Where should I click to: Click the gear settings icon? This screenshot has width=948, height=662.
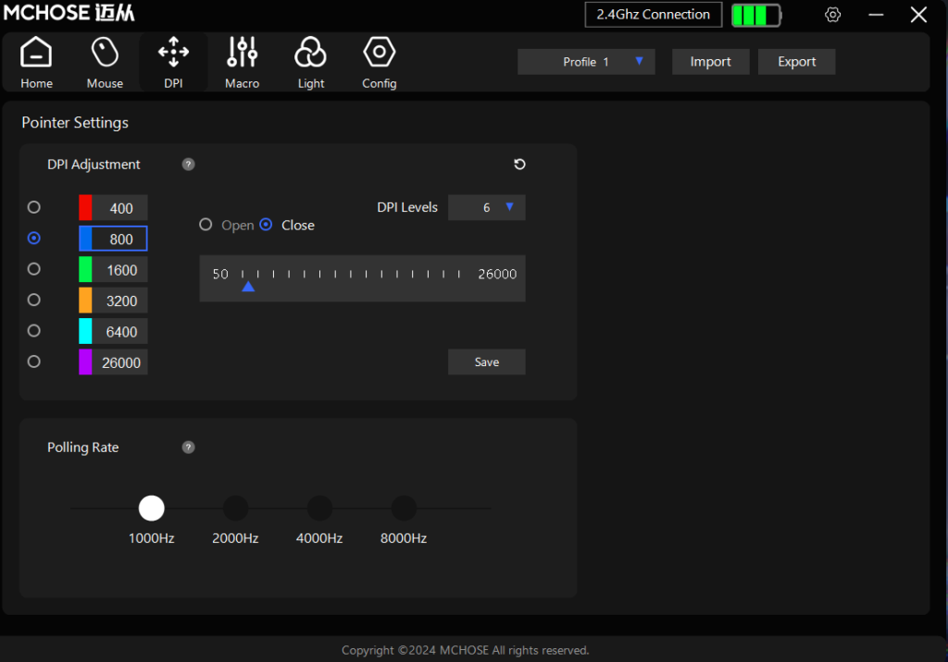(832, 15)
